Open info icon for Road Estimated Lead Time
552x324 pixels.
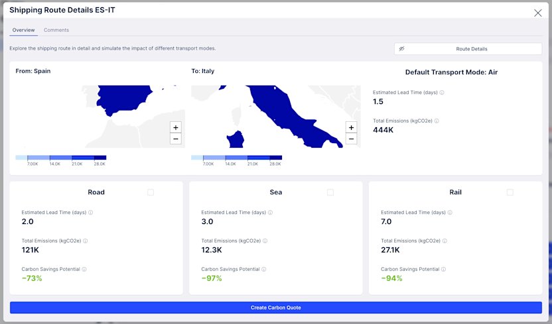(90, 212)
